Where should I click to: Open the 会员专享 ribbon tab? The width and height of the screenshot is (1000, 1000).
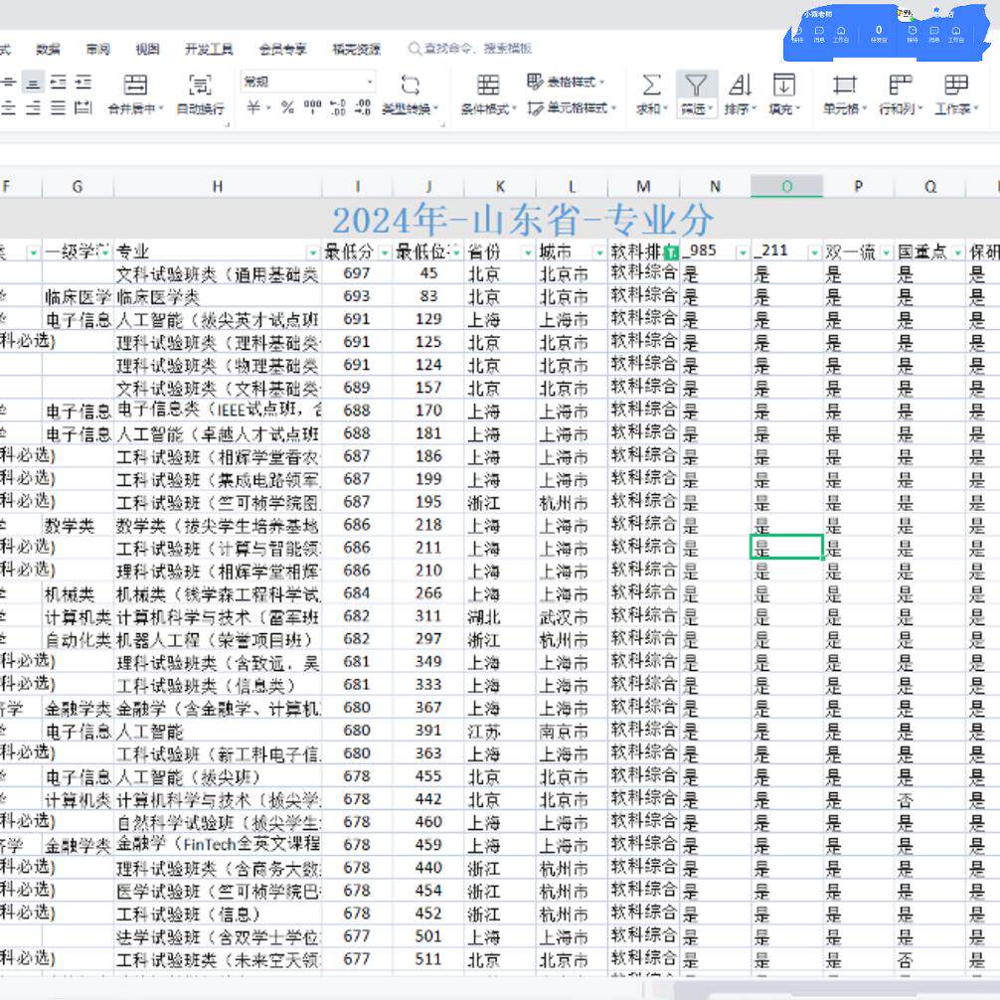click(282, 49)
